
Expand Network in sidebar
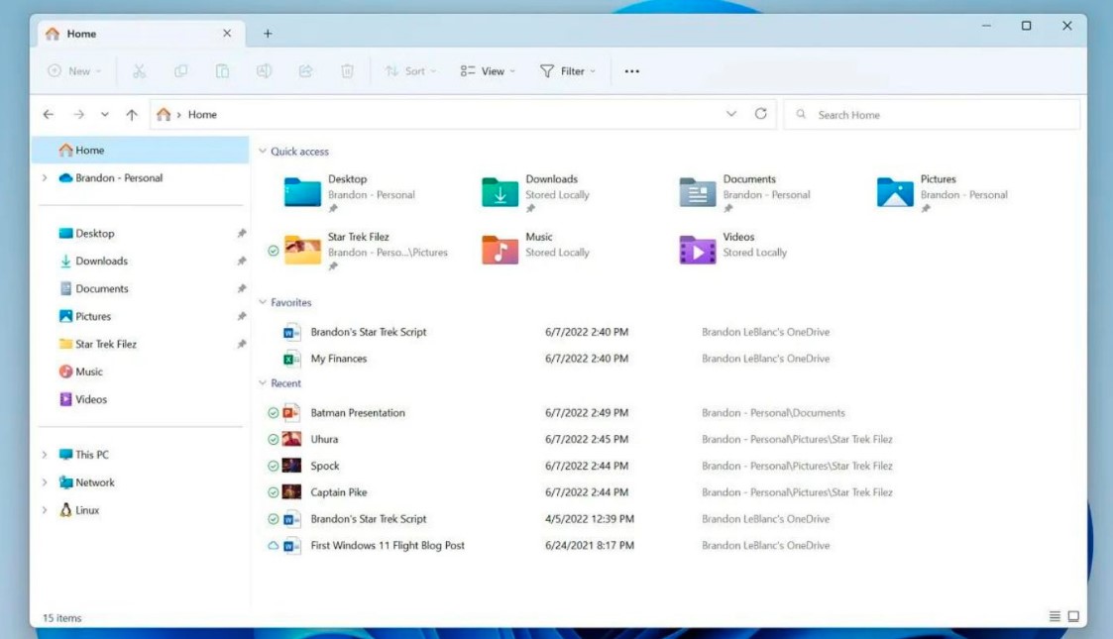(45, 482)
